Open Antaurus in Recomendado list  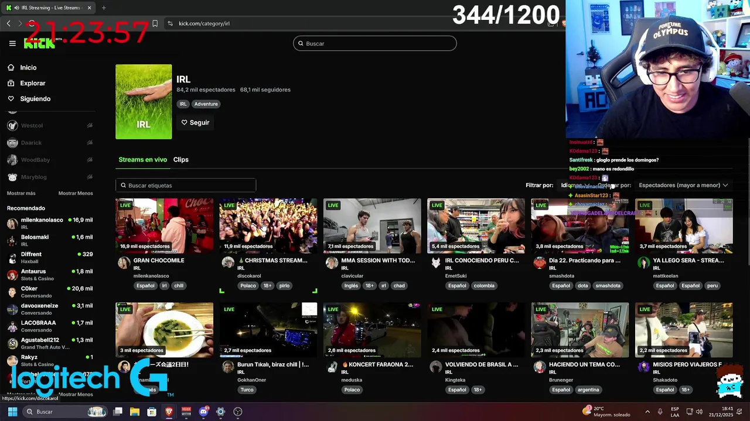pyautogui.click(x=50, y=275)
